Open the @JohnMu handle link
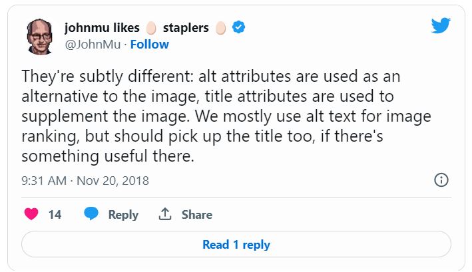 tap(93, 45)
